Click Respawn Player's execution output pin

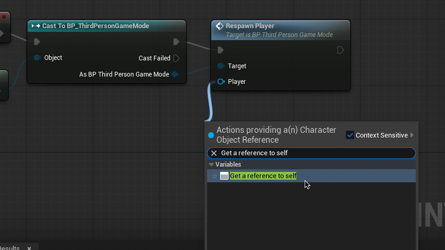(340, 50)
